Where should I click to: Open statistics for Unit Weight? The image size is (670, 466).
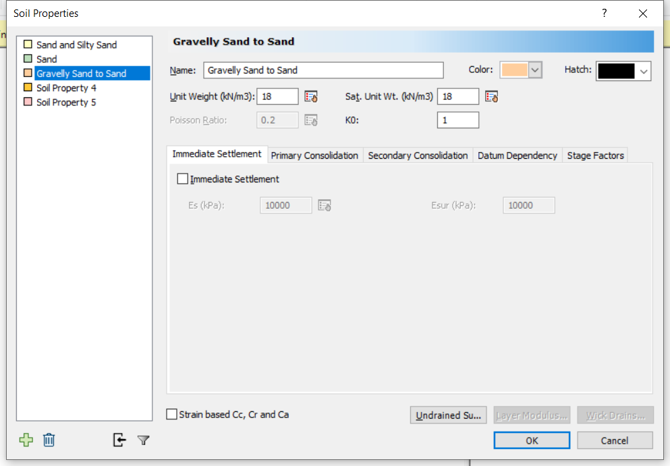pyautogui.click(x=311, y=96)
